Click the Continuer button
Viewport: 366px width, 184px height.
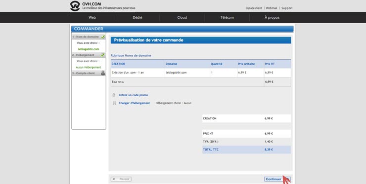[277, 179]
